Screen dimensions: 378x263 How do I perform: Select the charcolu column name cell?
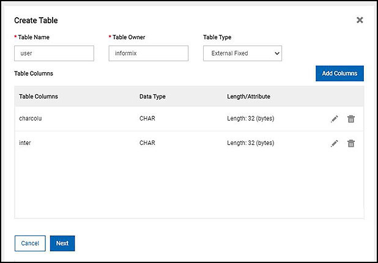coord(31,119)
